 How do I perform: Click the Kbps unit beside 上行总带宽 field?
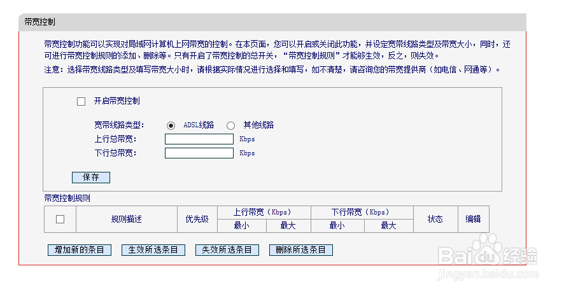tap(247, 139)
